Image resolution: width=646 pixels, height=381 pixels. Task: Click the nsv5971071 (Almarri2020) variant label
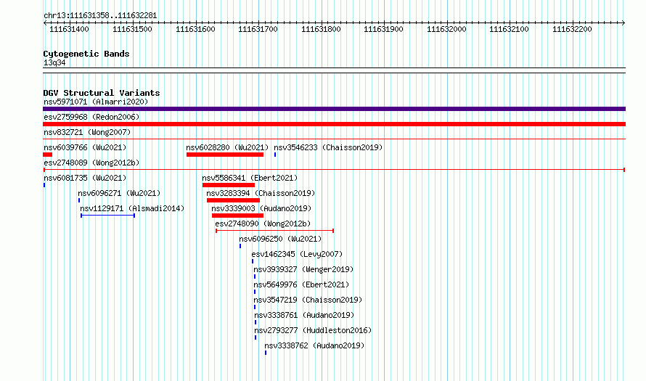pyautogui.click(x=96, y=102)
